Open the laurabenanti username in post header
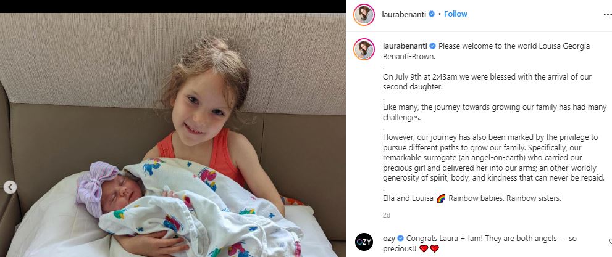The image size is (612, 257). 404,14
